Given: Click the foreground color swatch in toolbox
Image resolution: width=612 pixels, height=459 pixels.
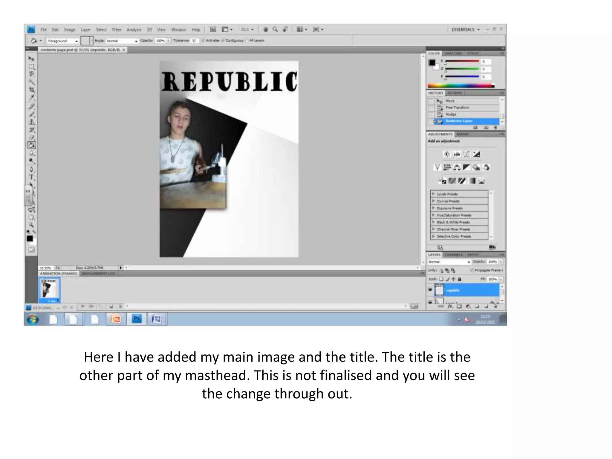Looking at the screenshot, I should click(30, 238).
